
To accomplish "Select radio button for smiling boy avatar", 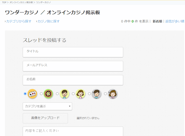I will tap(57, 94).
